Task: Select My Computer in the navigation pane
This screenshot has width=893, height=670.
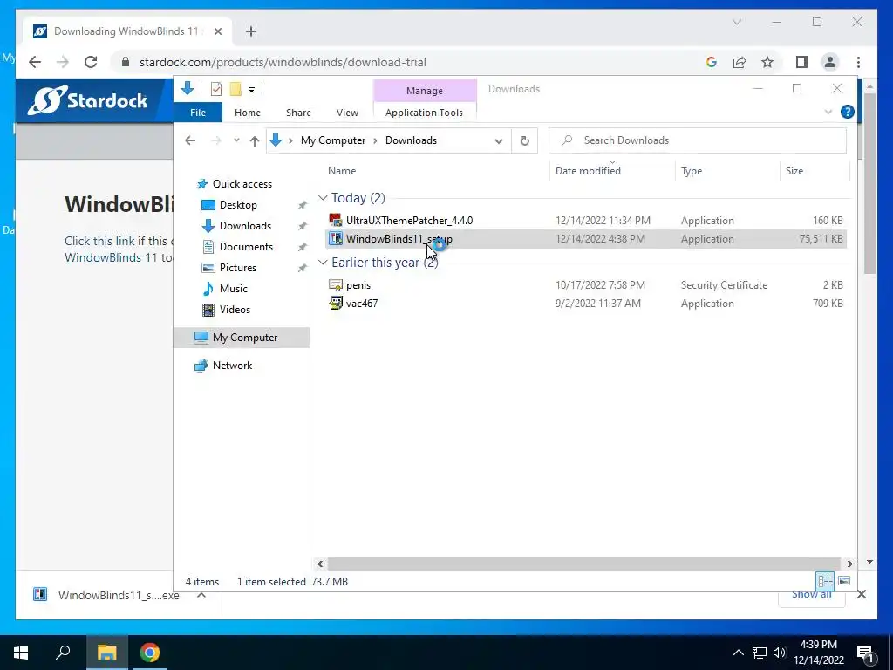Action: click(x=242, y=338)
